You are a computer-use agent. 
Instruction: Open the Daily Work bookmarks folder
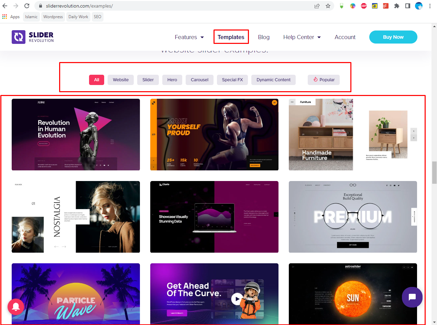click(x=78, y=17)
